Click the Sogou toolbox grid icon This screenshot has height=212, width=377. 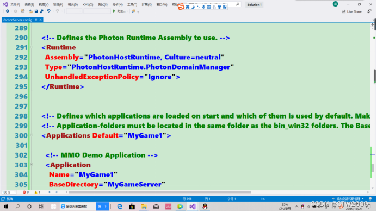coord(225,7)
